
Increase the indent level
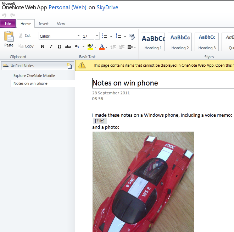pos(122,47)
